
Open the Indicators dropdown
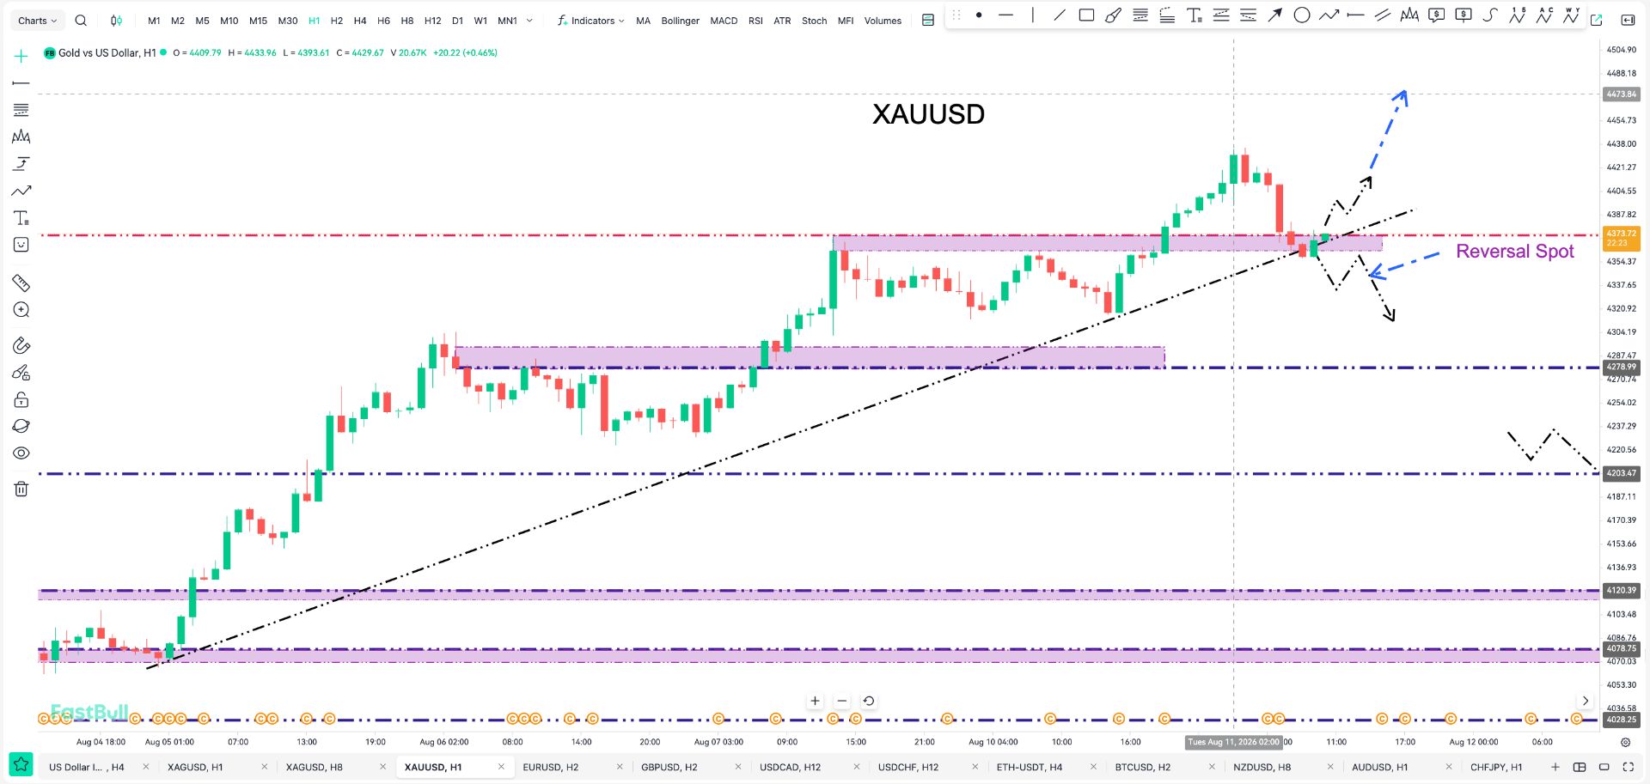(591, 21)
